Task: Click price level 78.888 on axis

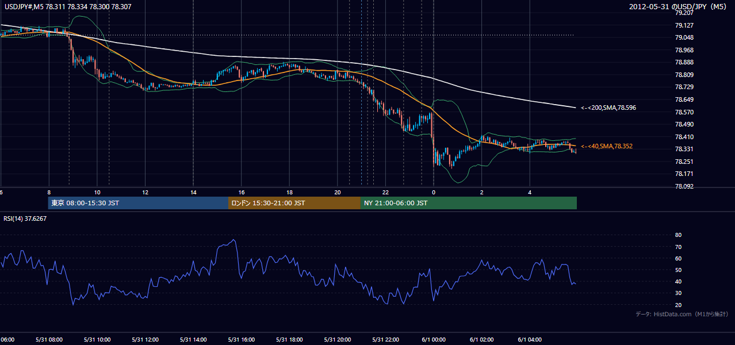Action: coord(683,62)
